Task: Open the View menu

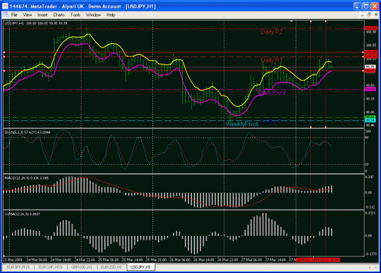Action: click(27, 15)
